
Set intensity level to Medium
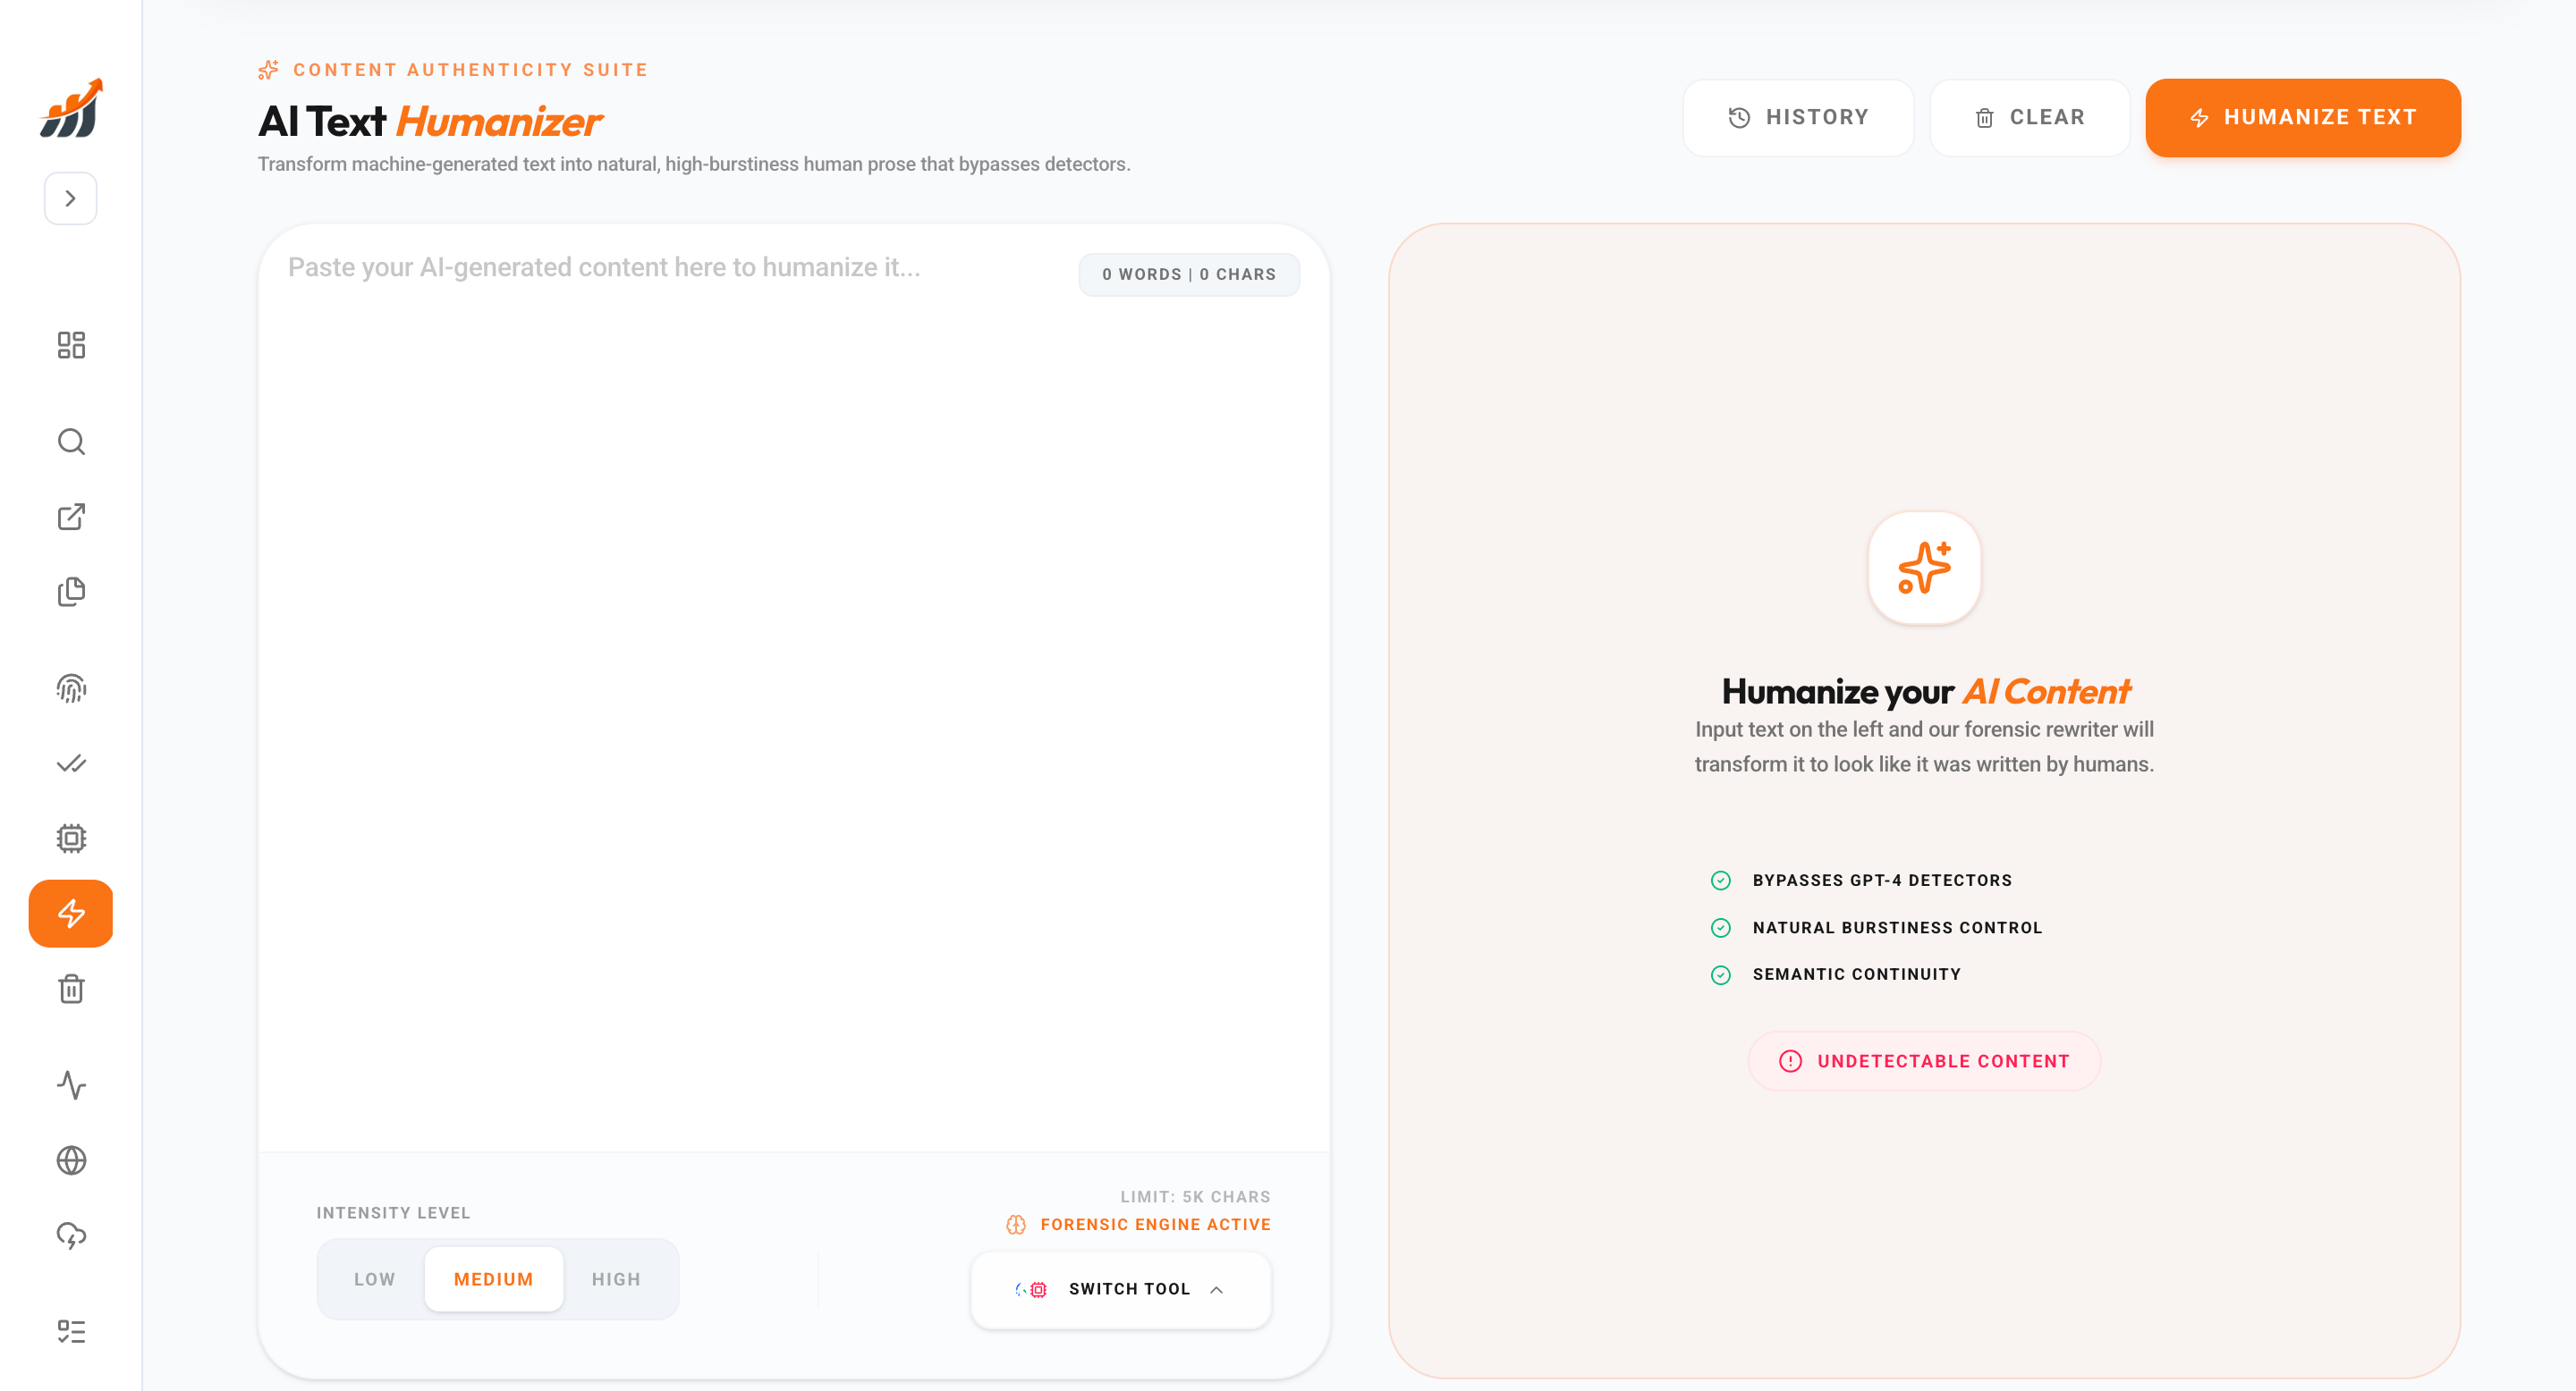click(494, 1279)
